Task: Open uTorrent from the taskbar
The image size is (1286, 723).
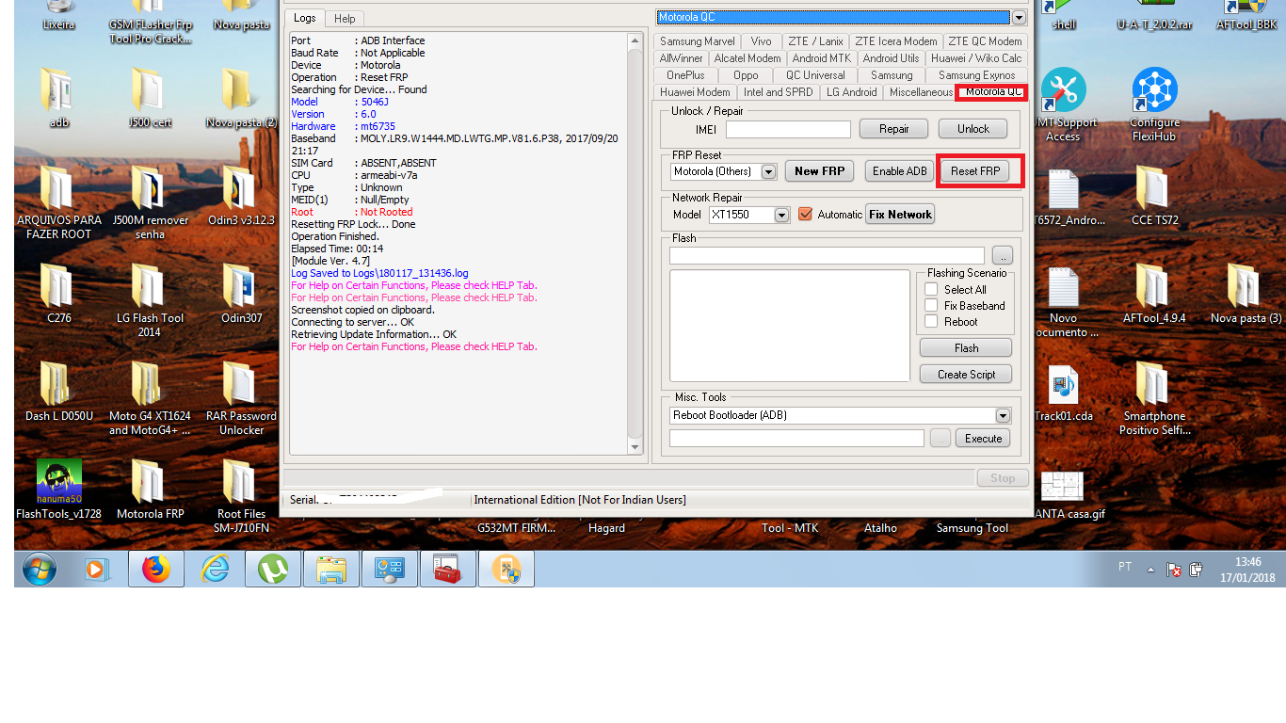Action: pos(273,570)
